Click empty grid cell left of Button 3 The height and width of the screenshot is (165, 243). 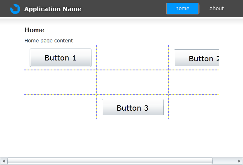coord(60,107)
